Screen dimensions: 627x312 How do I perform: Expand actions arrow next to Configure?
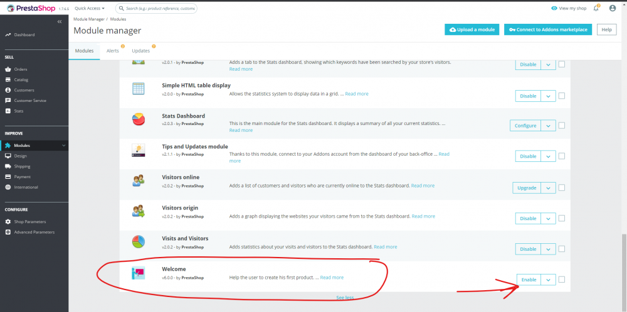tap(548, 126)
